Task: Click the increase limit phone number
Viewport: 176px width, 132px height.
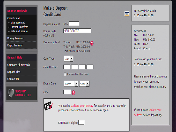Action: [x=144, y=64]
